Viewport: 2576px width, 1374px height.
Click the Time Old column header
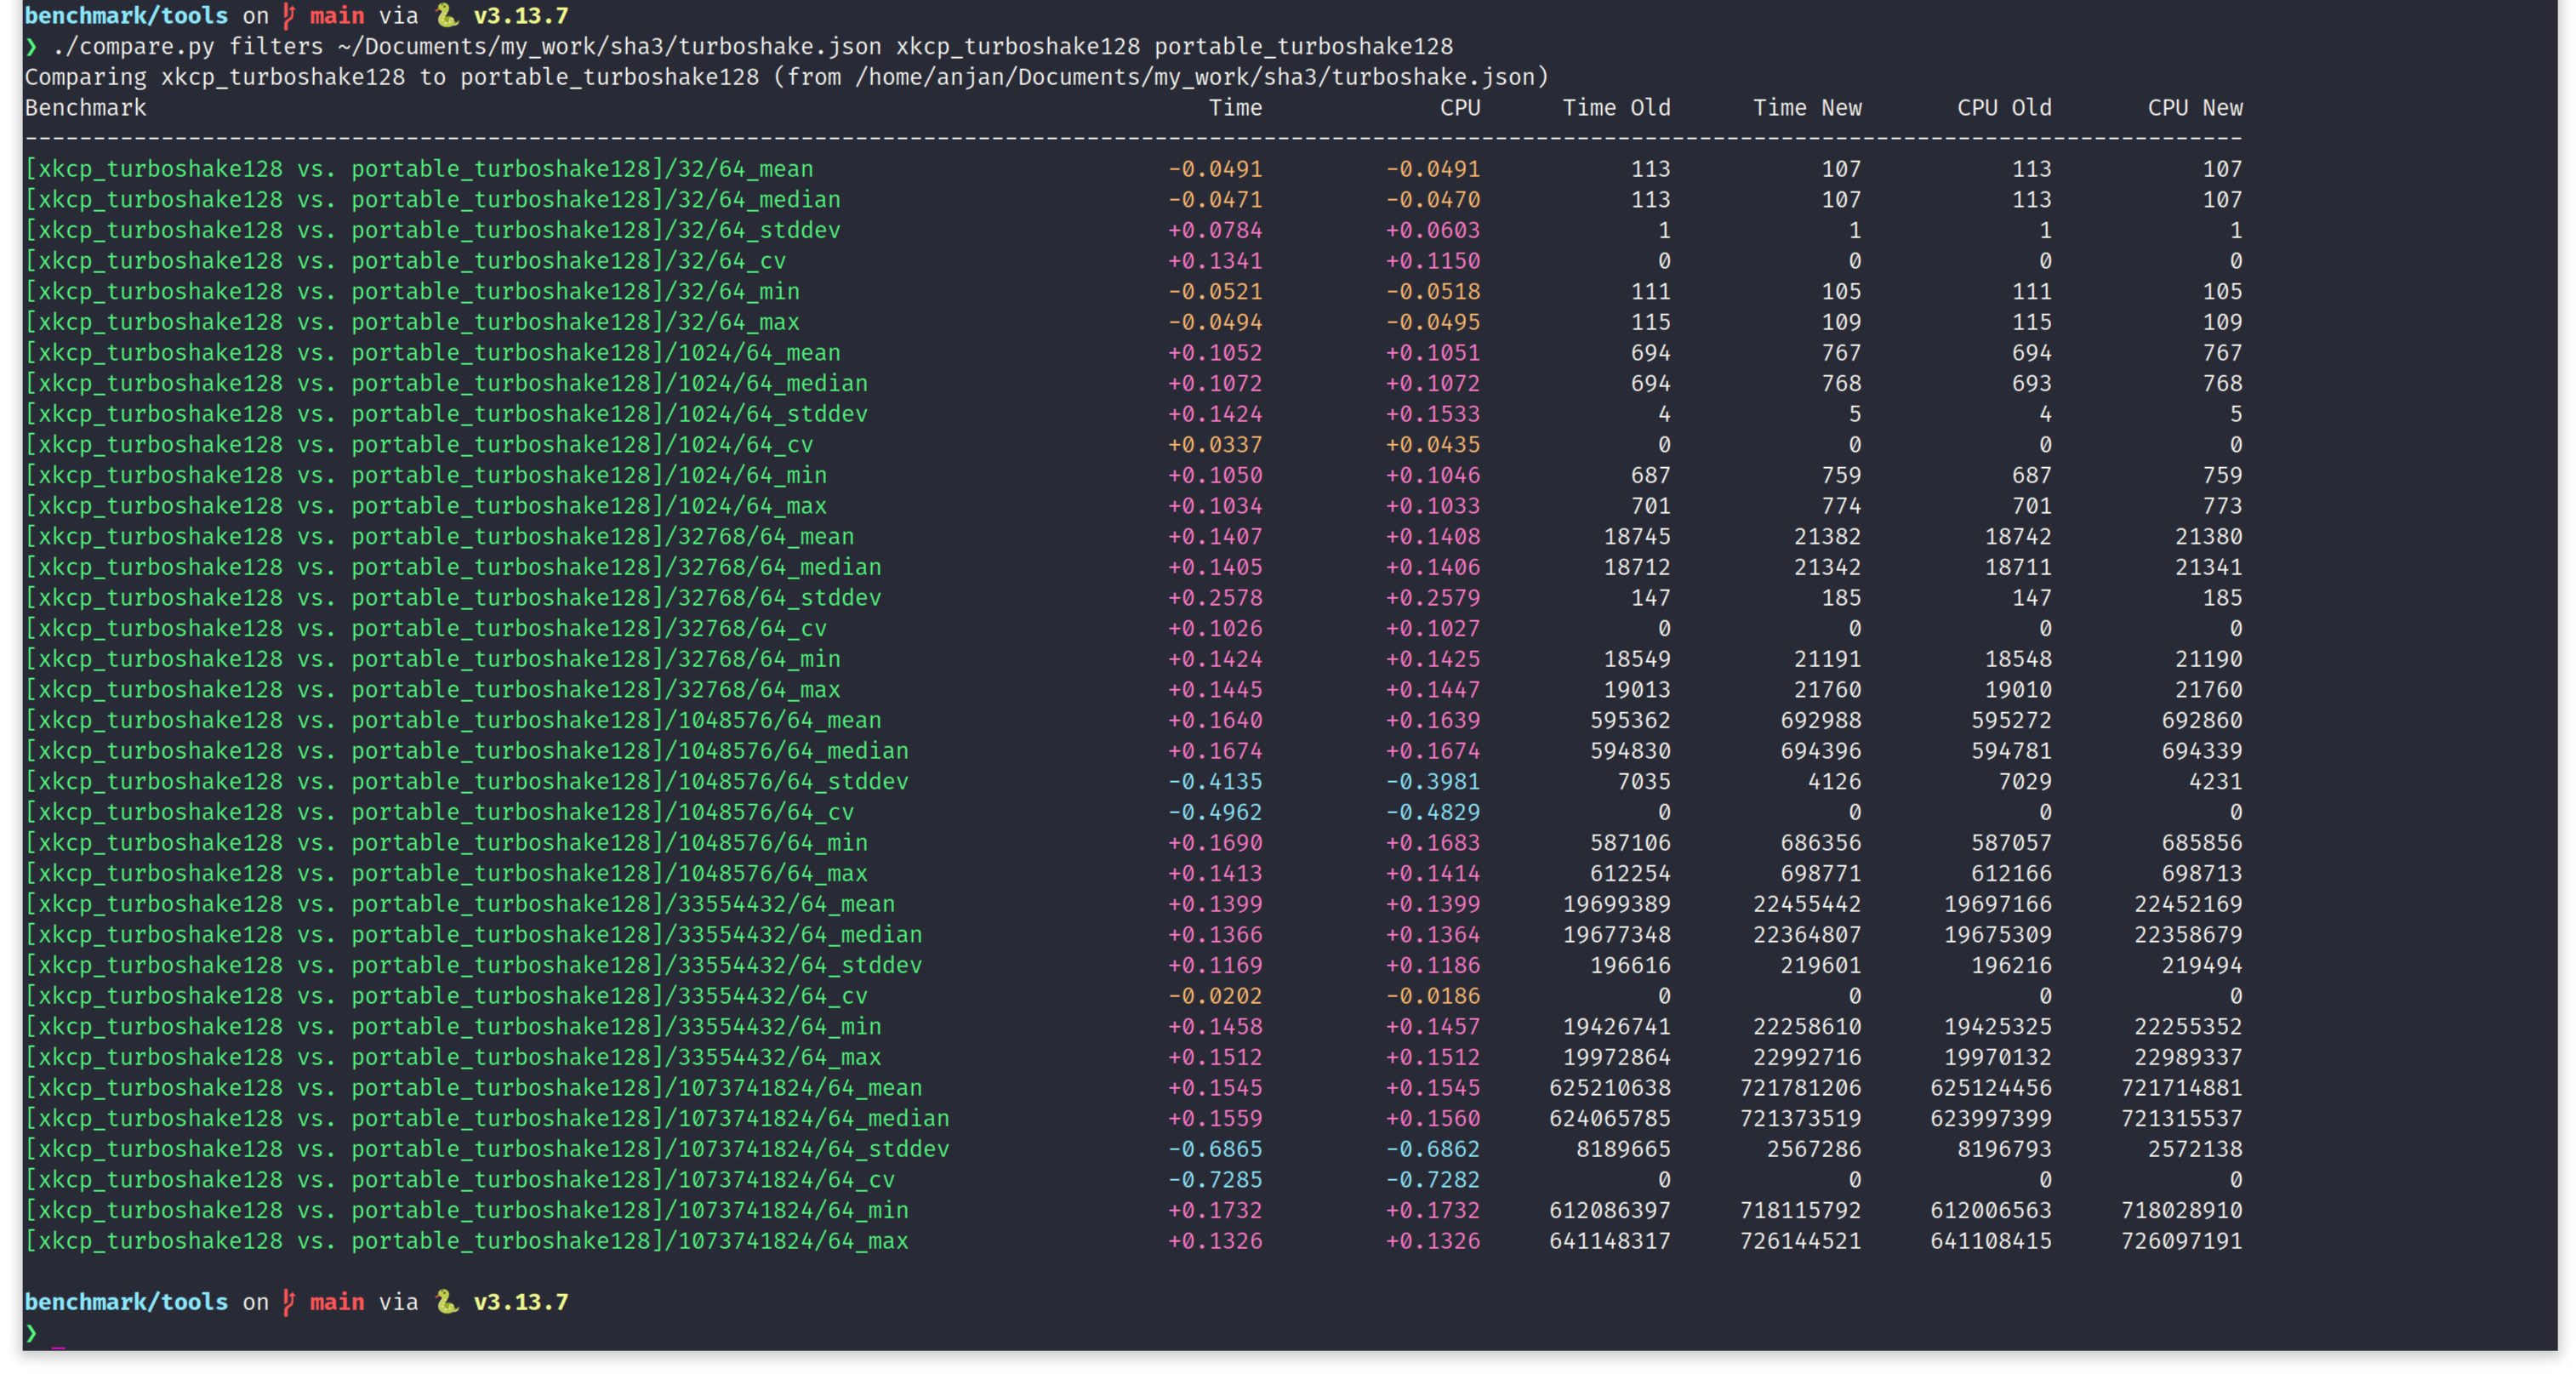click(1616, 107)
